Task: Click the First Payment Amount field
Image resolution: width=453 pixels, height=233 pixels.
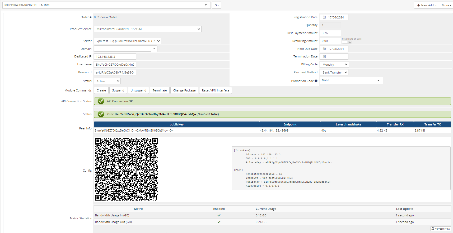Action: tap(330, 33)
